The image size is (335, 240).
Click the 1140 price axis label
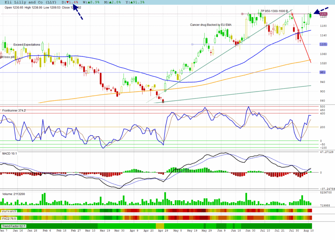[323, 35]
